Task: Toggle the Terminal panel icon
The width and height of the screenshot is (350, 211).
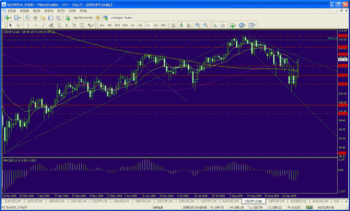Action: (50, 18)
